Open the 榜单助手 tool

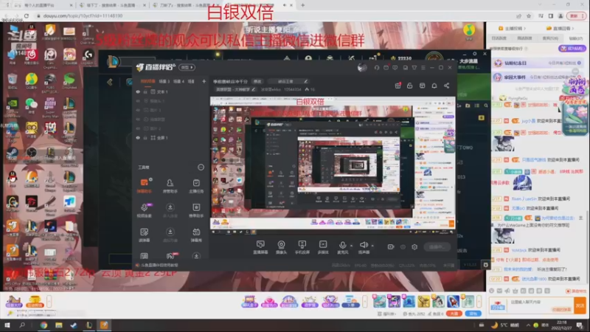coord(196,210)
